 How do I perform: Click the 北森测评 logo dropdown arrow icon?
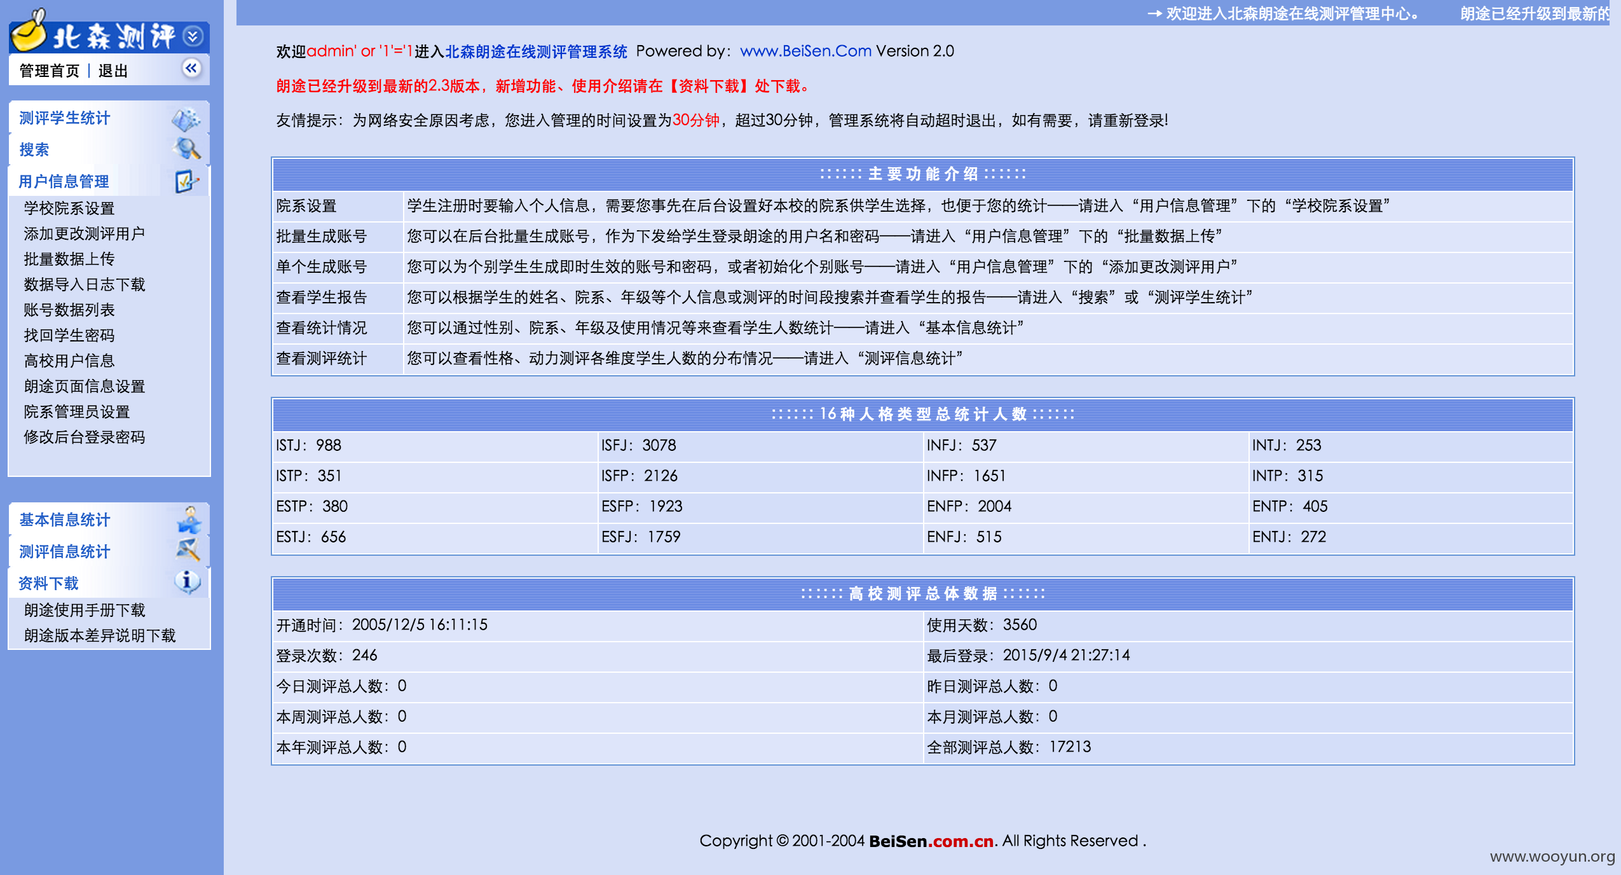193,36
